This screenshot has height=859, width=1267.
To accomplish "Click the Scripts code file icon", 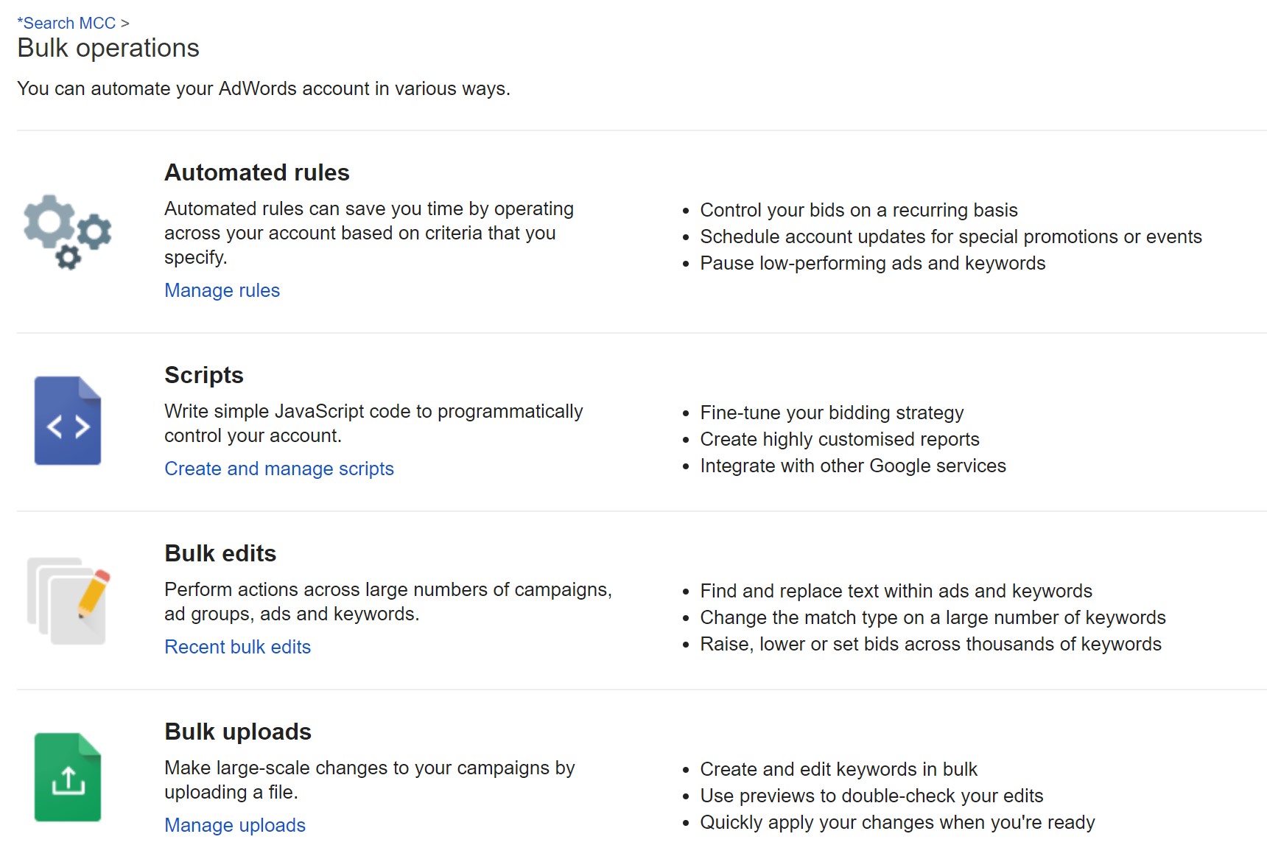I will (68, 421).
